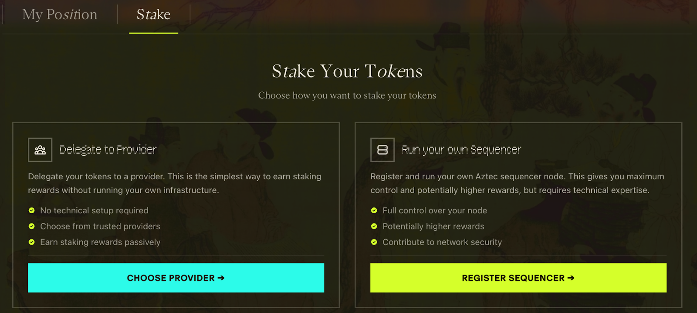Click the Delegate to Provider people icon

click(40, 150)
